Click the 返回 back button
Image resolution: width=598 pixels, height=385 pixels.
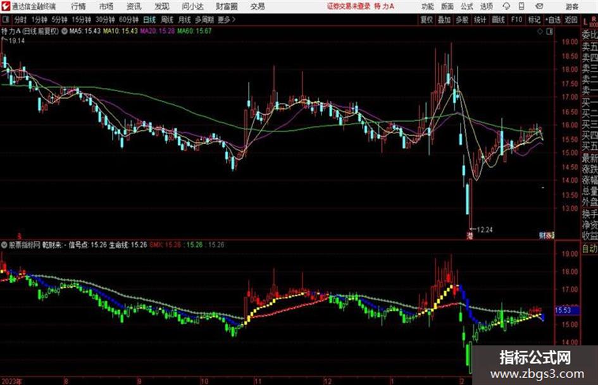pyautogui.click(x=571, y=20)
